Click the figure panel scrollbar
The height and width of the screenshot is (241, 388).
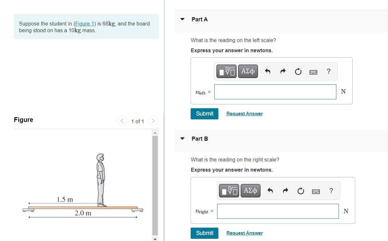pos(155,185)
